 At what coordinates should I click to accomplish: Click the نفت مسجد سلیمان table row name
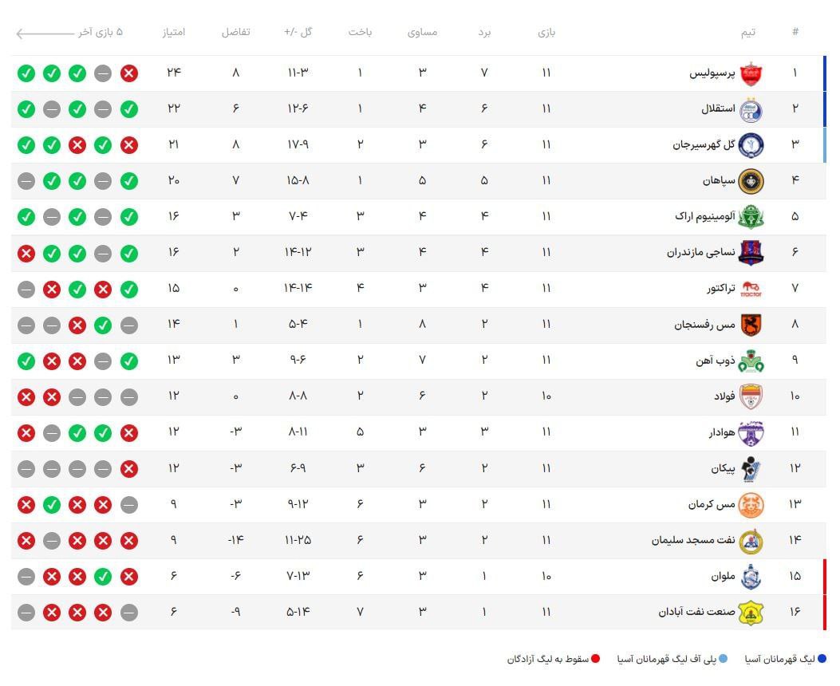[693, 541]
